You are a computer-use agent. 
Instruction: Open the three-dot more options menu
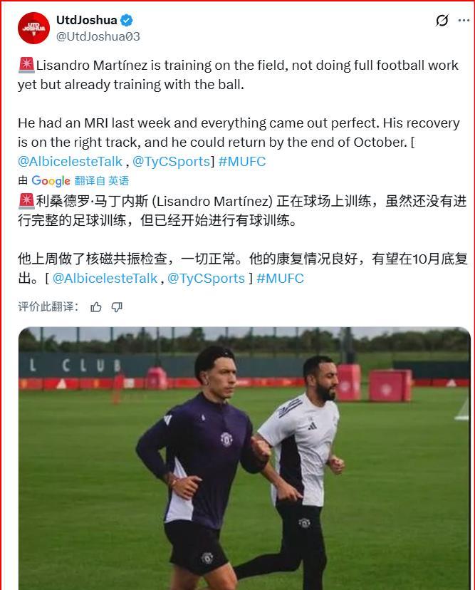[x=464, y=21]
